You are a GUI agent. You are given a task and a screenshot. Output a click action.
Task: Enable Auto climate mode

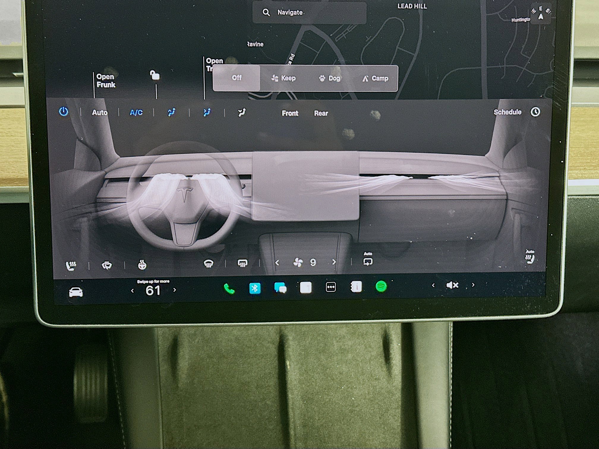pyautogui.click(x=100, y=113)
